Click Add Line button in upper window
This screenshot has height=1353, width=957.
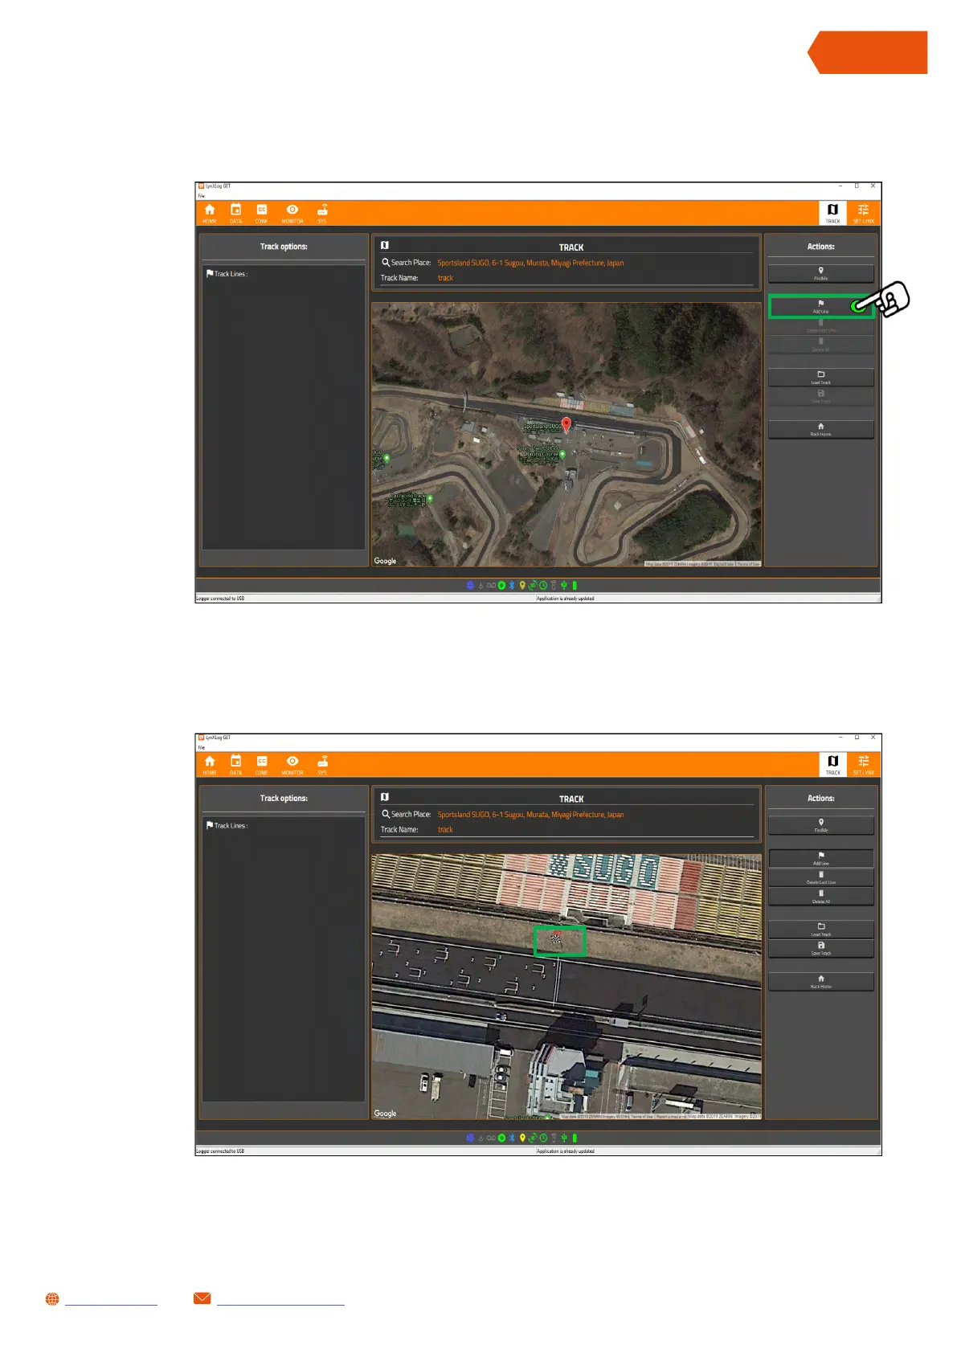point(820,306)
